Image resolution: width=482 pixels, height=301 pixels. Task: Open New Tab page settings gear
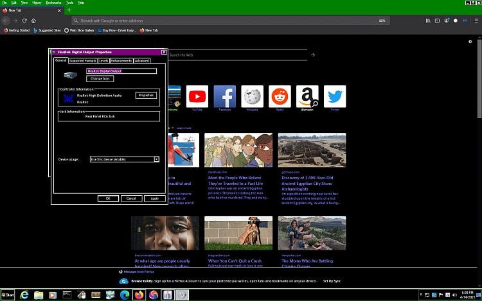click(470, 42)
